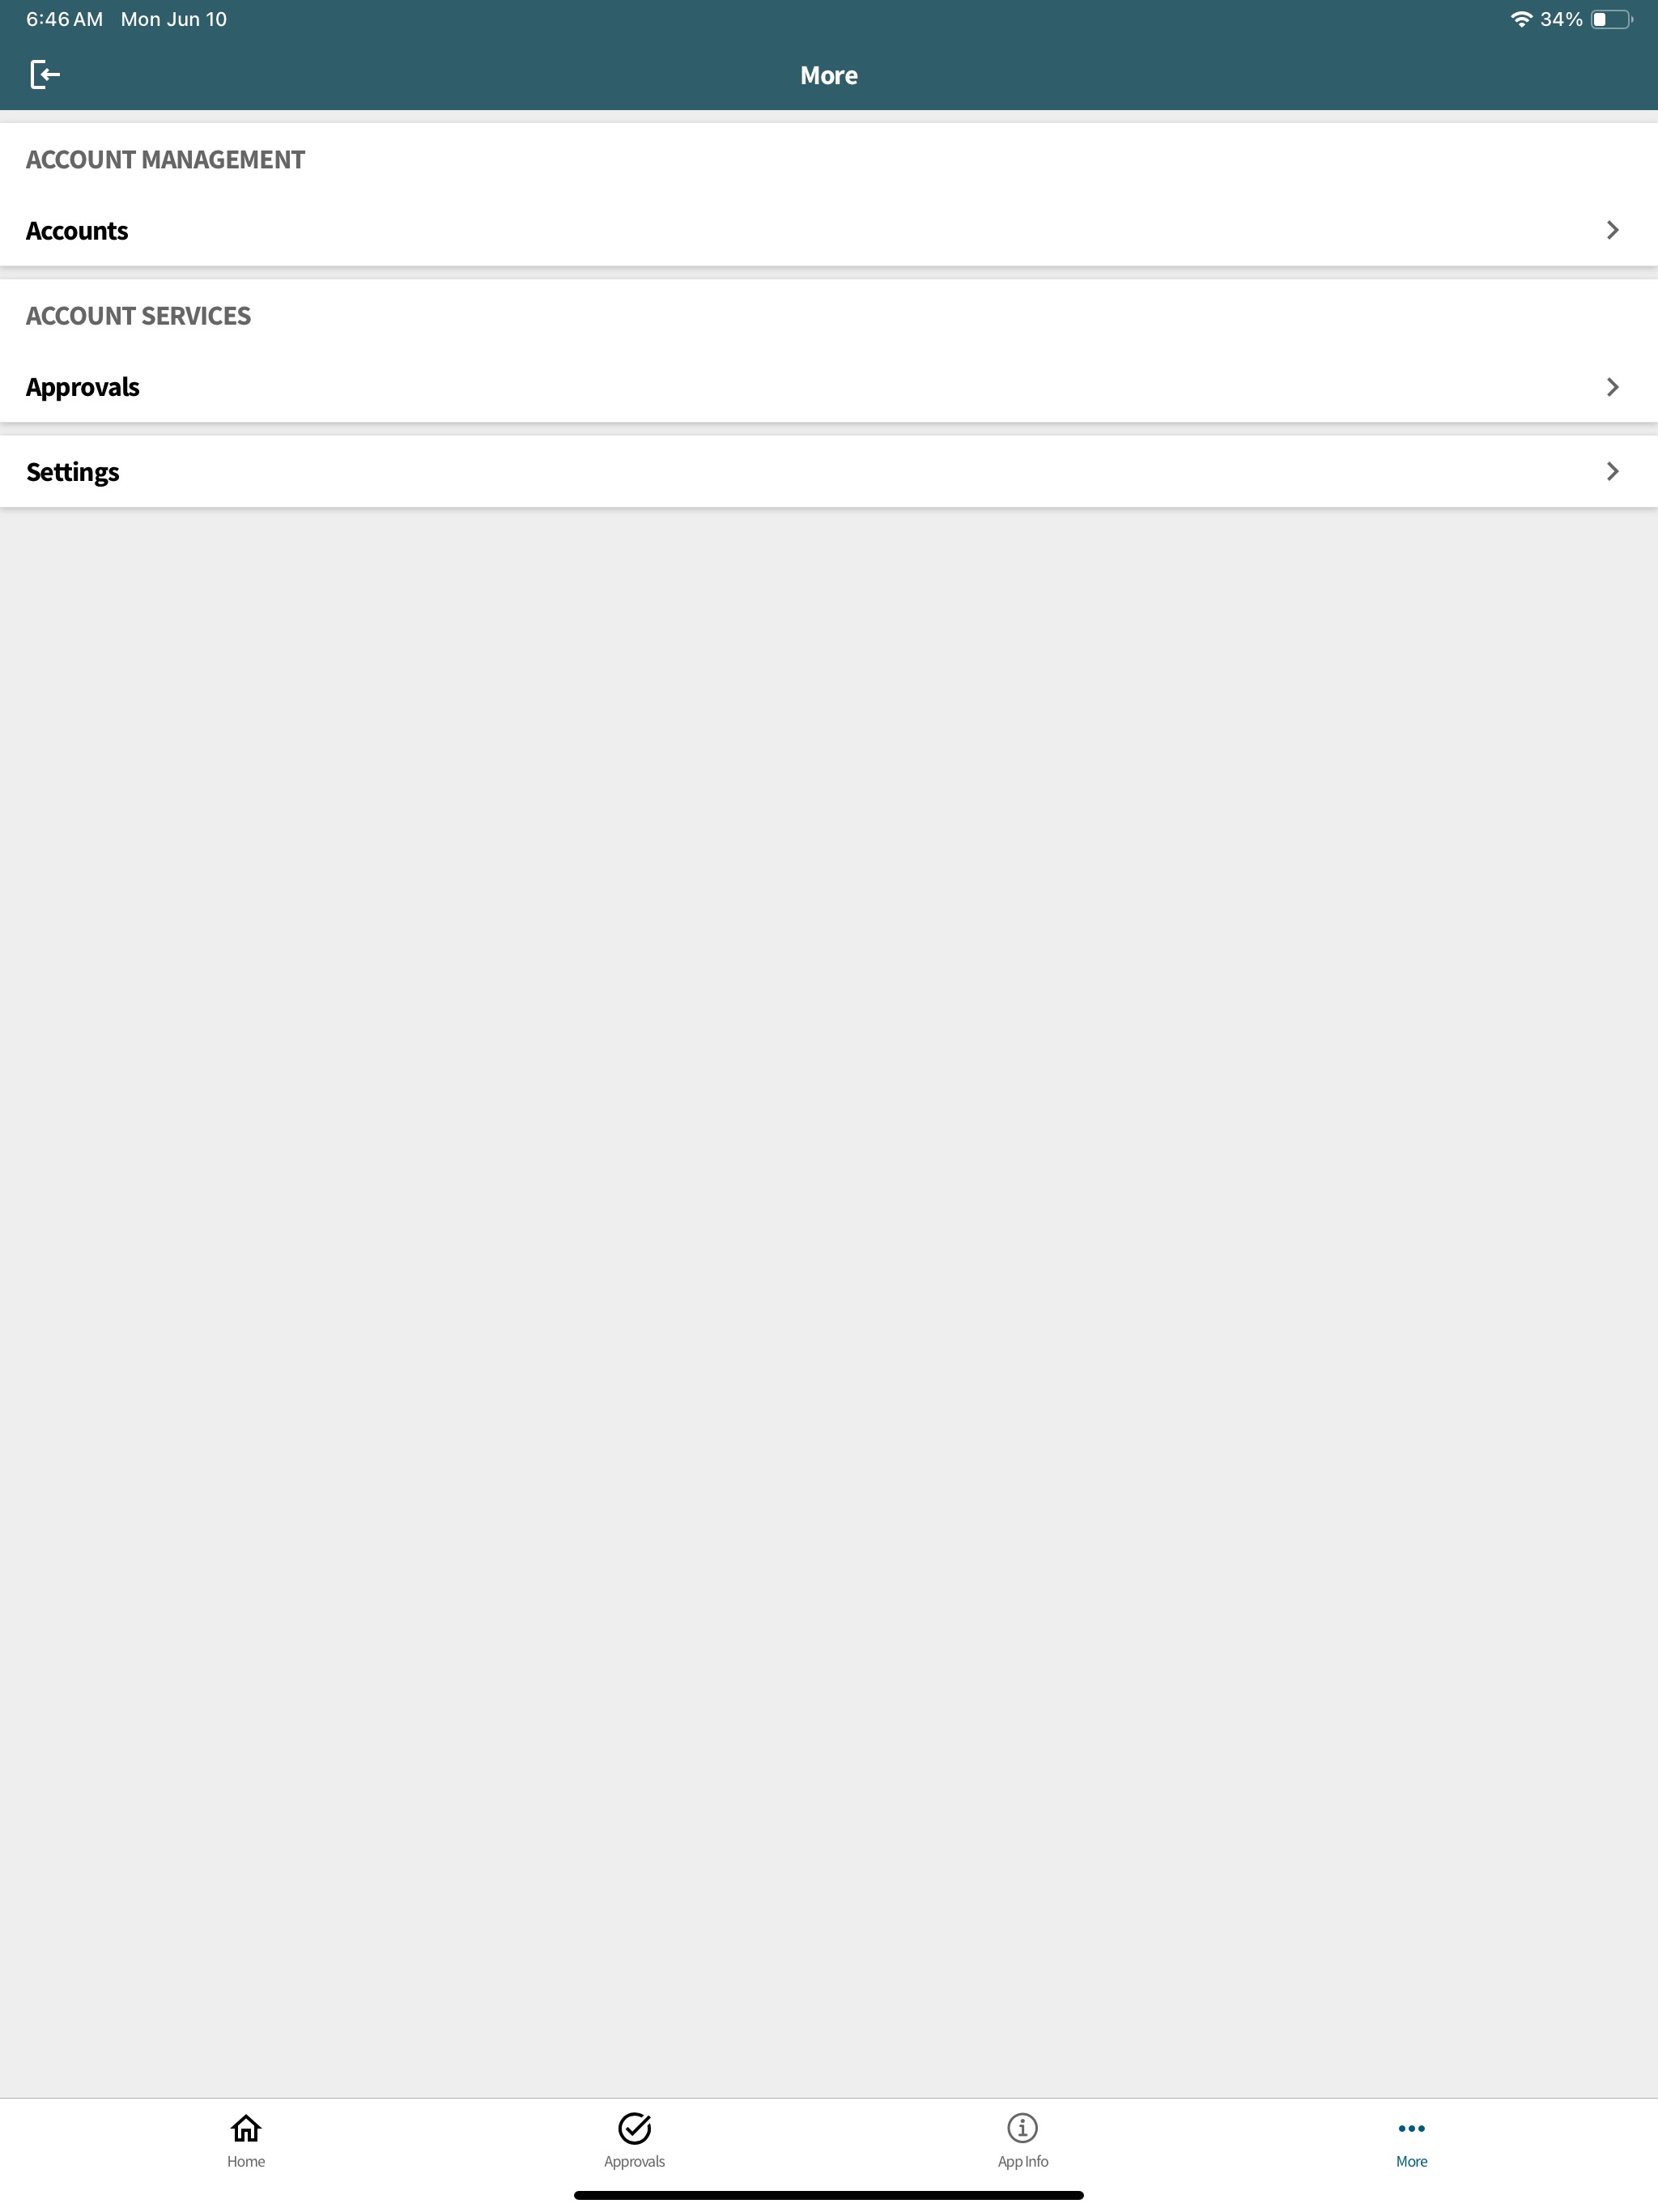Open the Approvals entry under Account Services

point(829,387)
